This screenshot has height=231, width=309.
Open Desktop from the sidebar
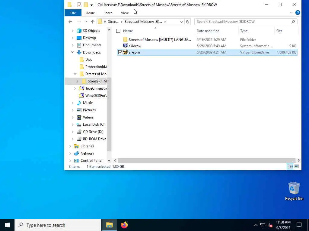point(89,38)
